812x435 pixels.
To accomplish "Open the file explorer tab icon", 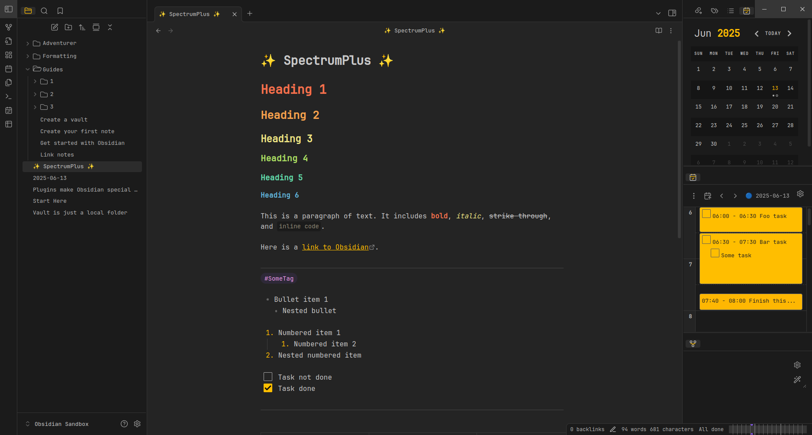I will pyautogui.click(x=28, y=11).
